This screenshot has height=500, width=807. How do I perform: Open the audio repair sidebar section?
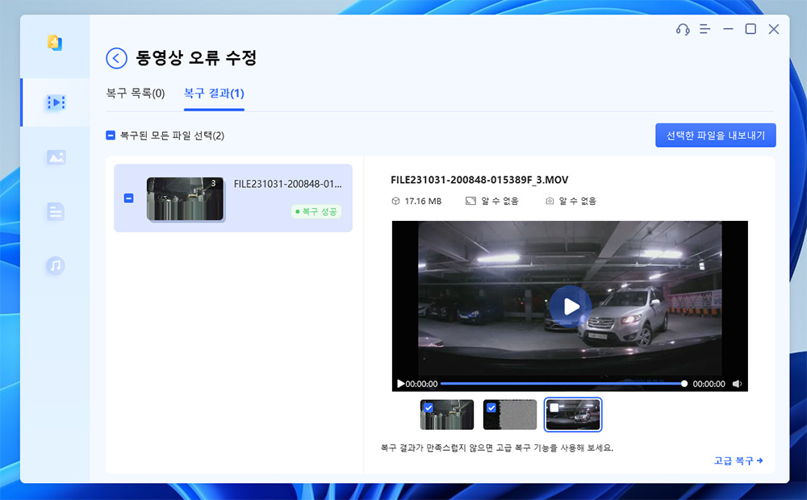(x=55, y=265)
